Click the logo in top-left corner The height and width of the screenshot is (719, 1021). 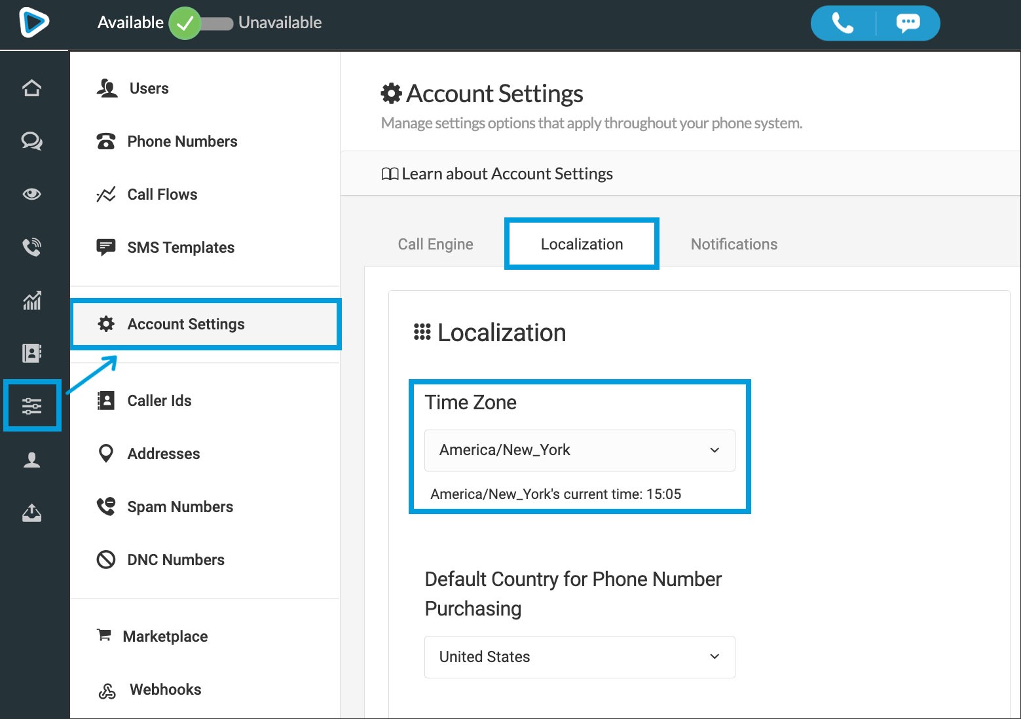pyautogui.click(x=33, y=23)
